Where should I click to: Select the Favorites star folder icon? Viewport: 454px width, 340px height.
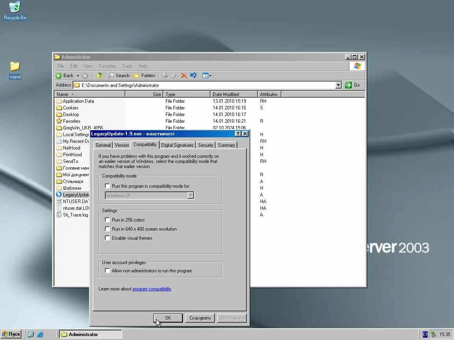(59, 121)
